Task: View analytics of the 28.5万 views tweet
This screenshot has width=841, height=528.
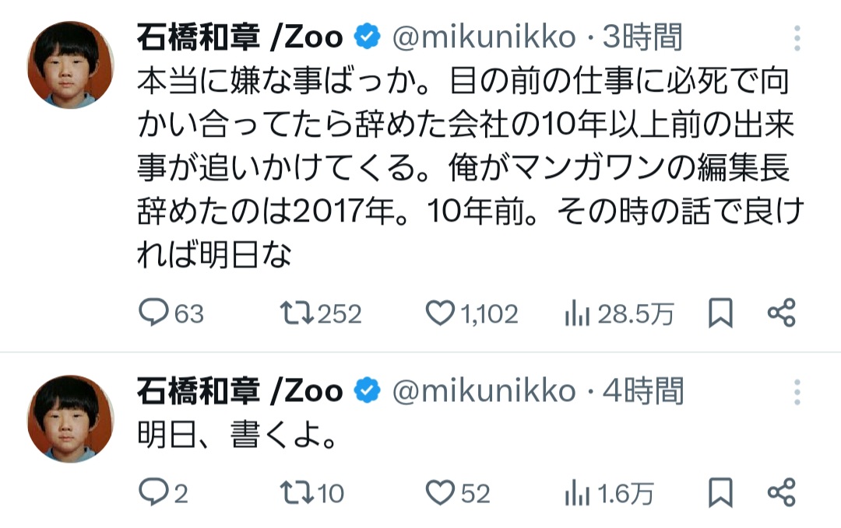Action: (575, 313)
